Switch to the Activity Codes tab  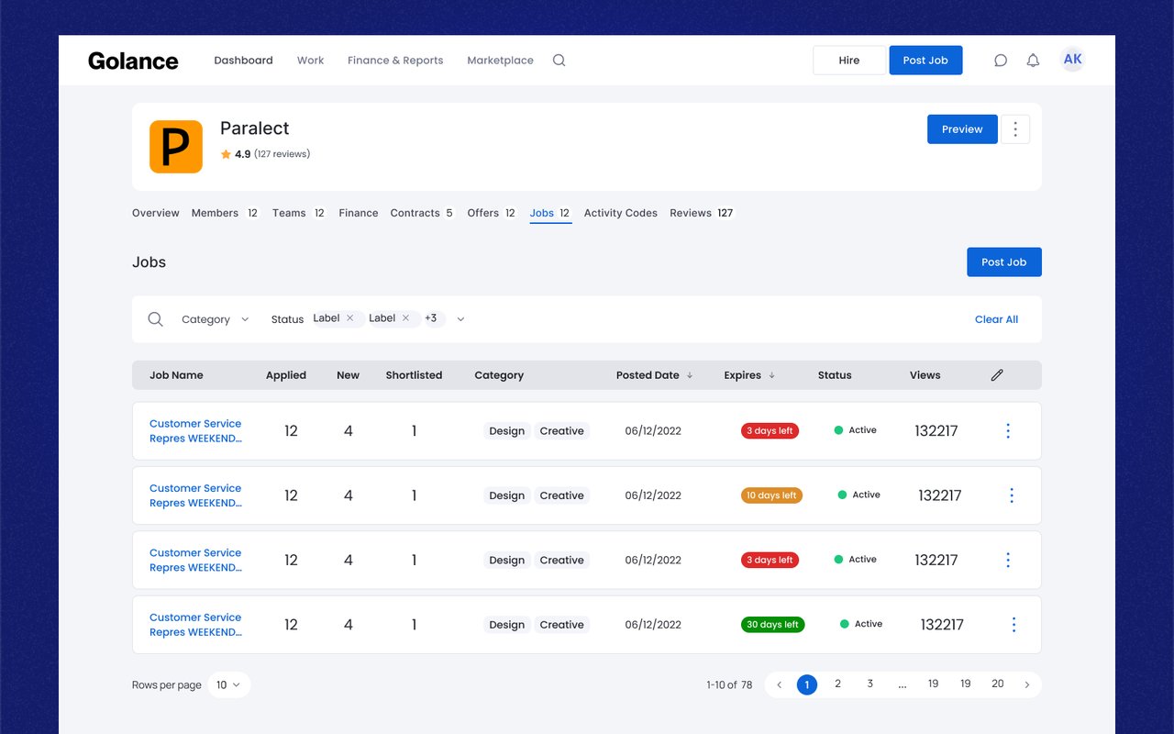coord(621,213)
